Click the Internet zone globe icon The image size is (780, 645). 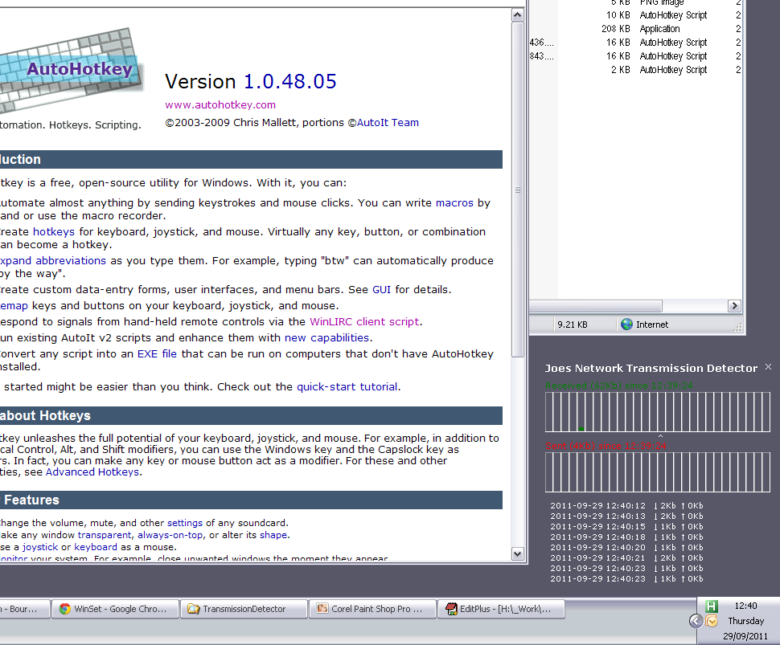[626, 325]
